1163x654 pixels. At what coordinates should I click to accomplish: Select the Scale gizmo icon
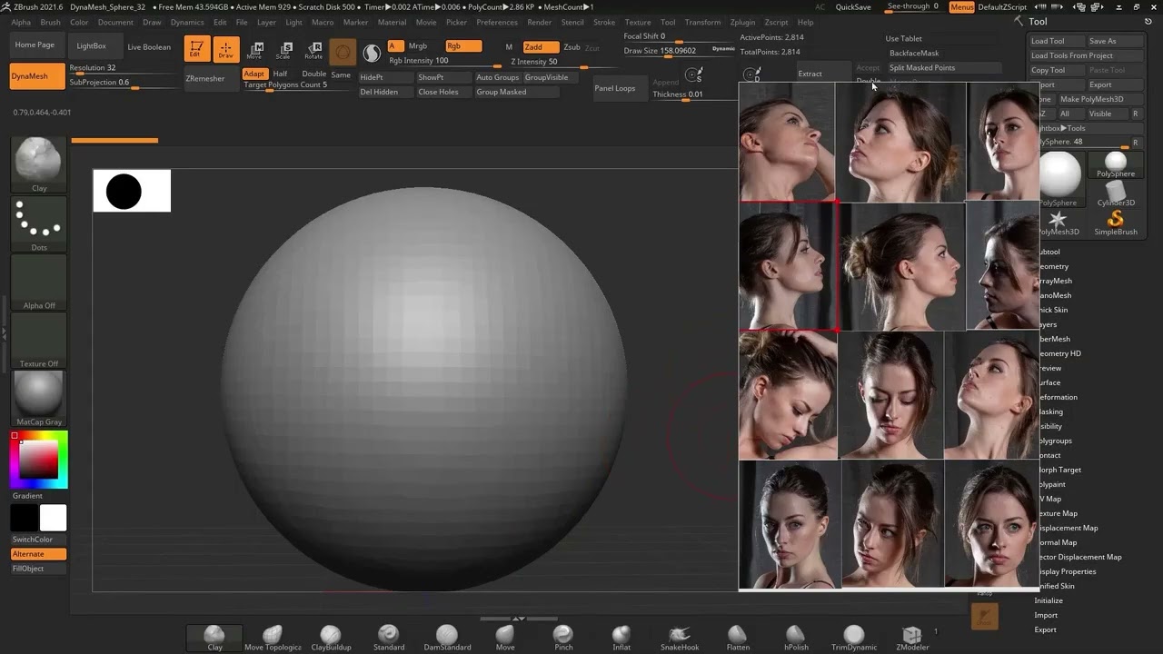[284, 50]
